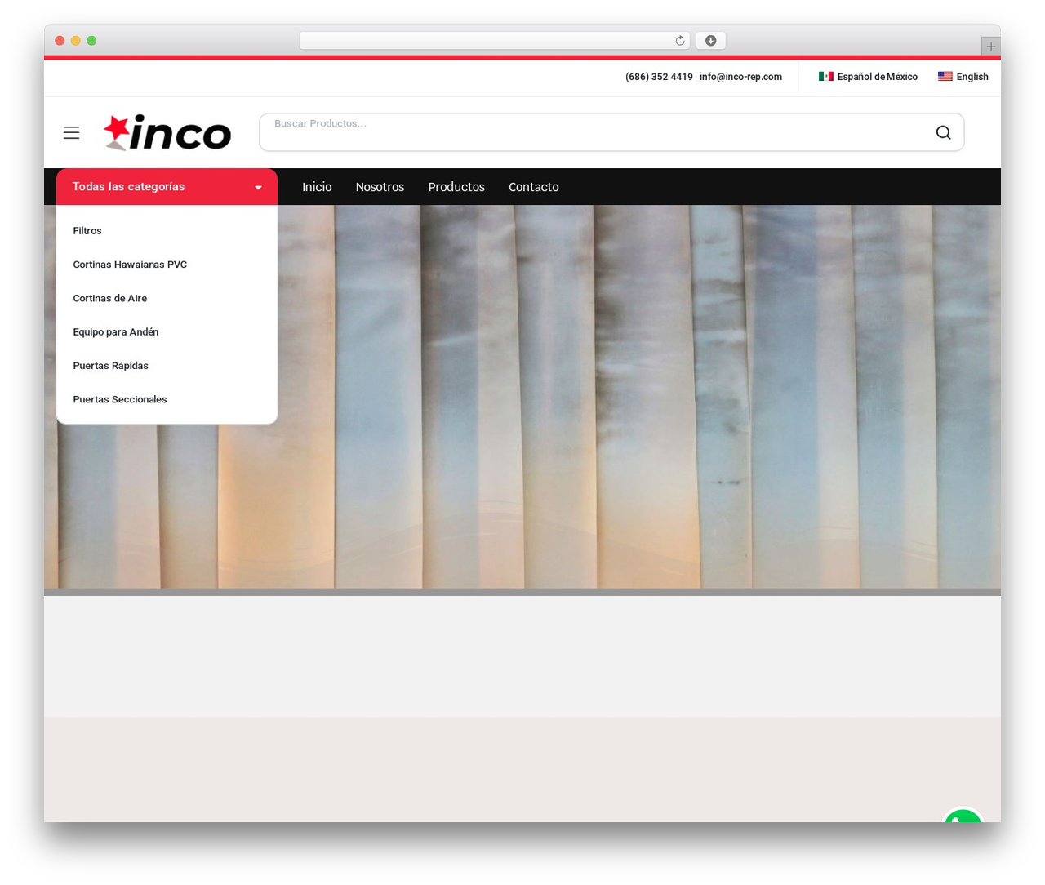Viewport: 1045px width, 885px height.
Task: Click the search magnifier icon
Action: [x=943, y=132]
